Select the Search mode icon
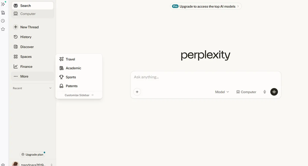This screenshot has width=308, height=166. (16, 5)
